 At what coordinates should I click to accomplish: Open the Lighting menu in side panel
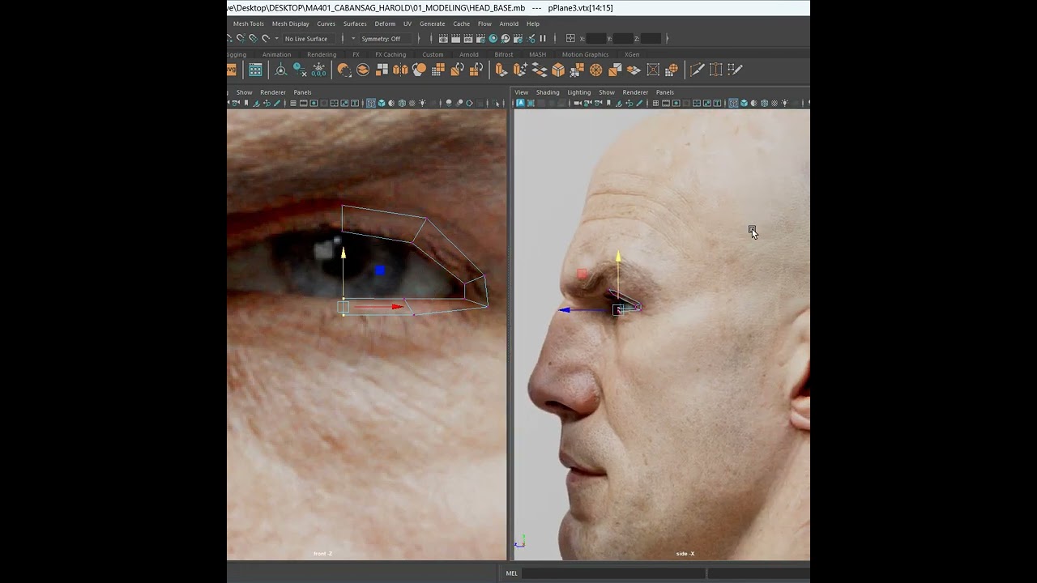[579, 92]
